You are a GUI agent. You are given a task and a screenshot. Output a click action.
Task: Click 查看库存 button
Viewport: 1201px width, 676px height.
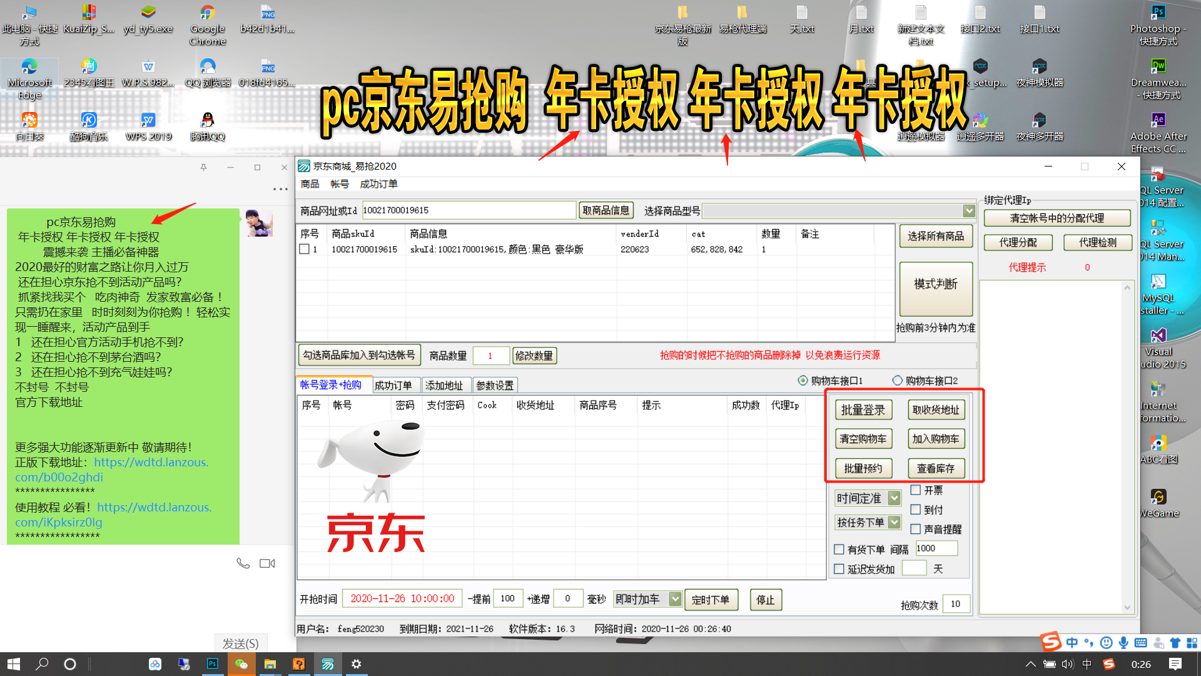pos(936,468)
